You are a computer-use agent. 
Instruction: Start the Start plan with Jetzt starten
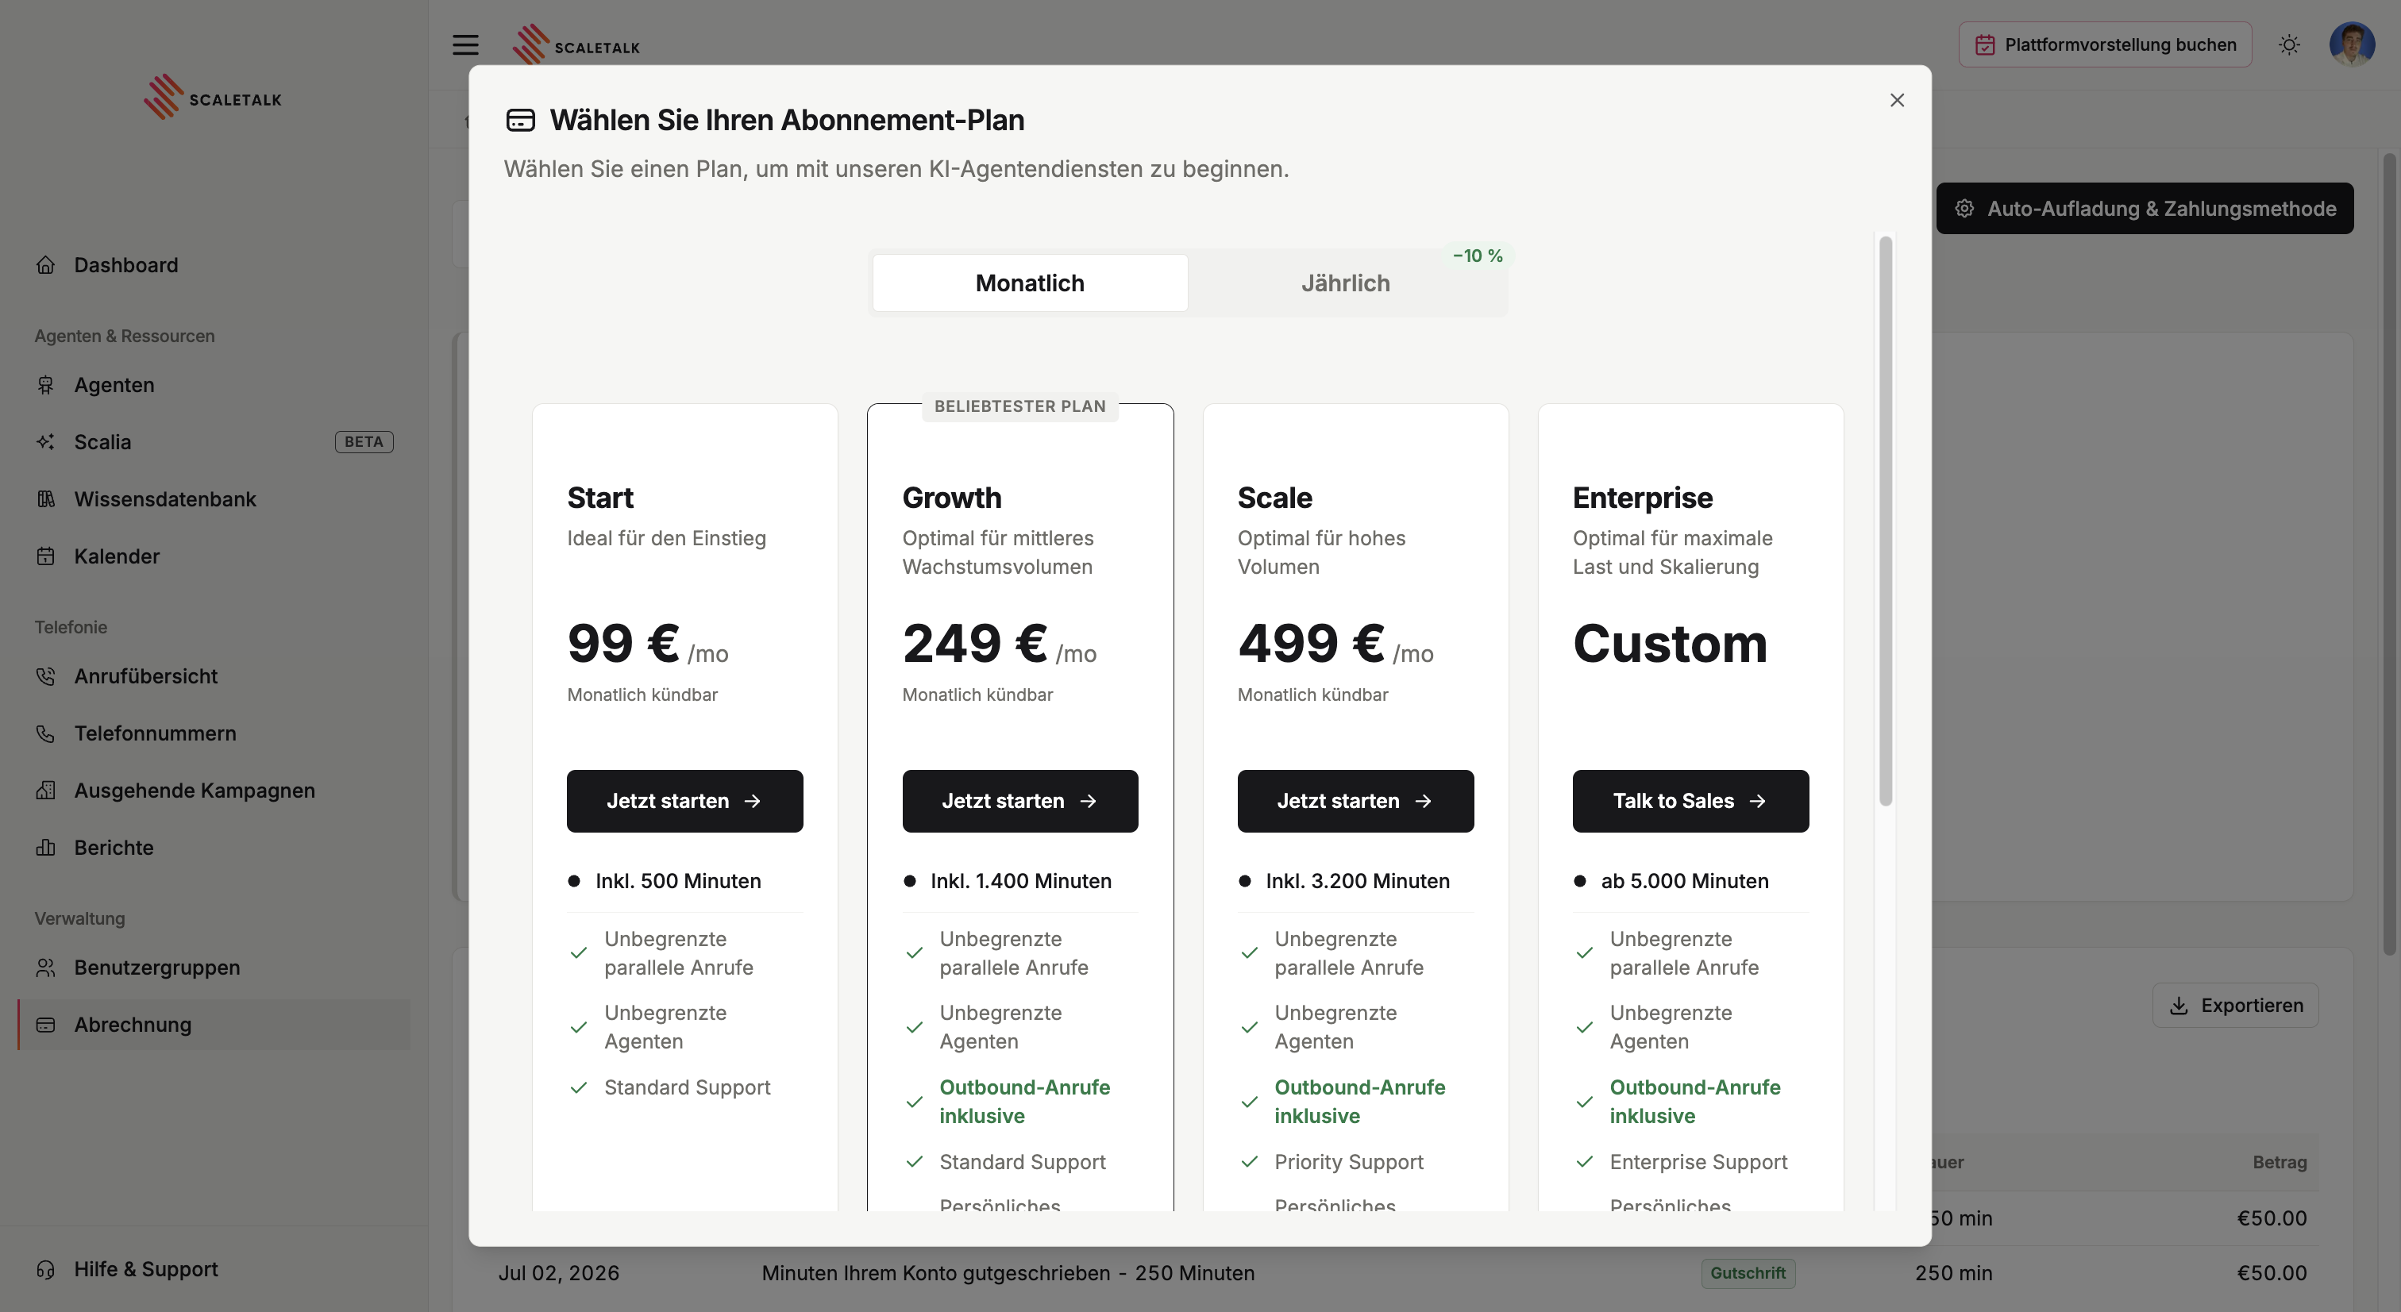point(684,802)
